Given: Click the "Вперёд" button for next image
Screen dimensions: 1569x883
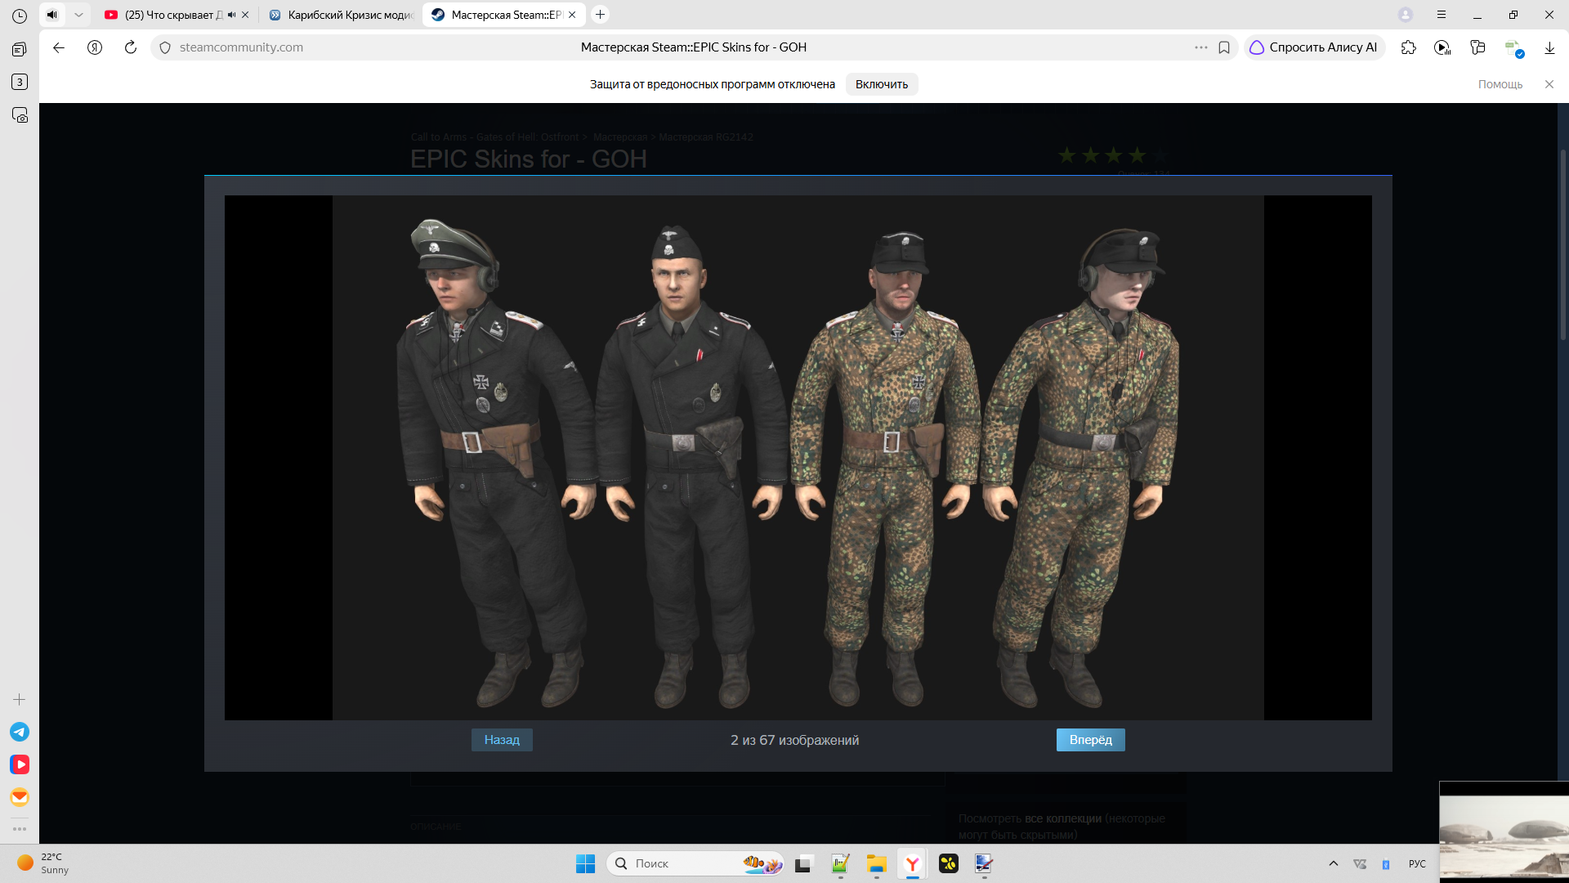Looking at the screenshot, I should pos(1091,740).
